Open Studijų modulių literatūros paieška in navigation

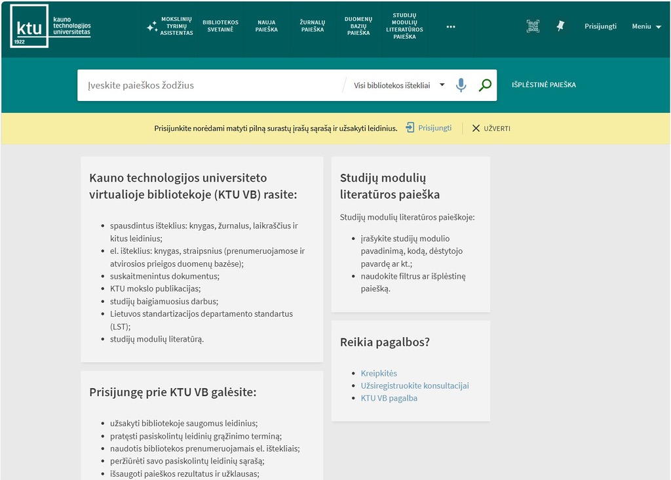click(x=404, y=26)
